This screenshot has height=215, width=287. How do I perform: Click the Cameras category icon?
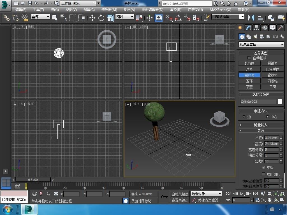(x=262, y=37)
